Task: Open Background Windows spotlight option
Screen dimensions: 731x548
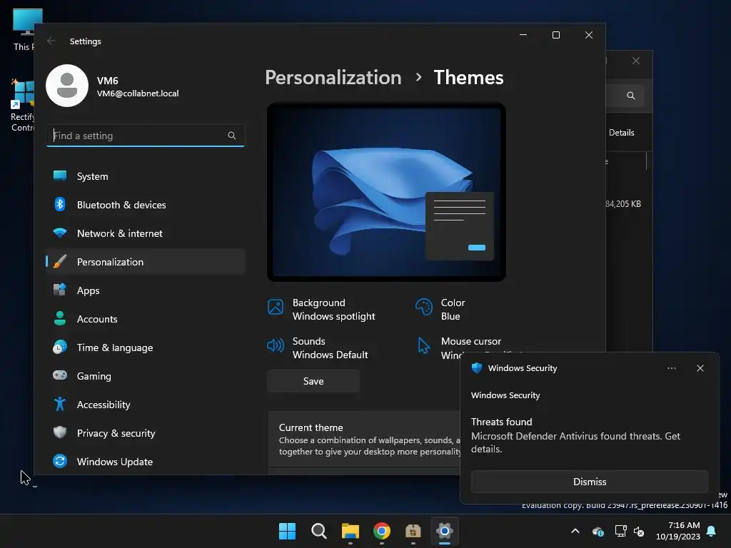Action: click(322, 310)
